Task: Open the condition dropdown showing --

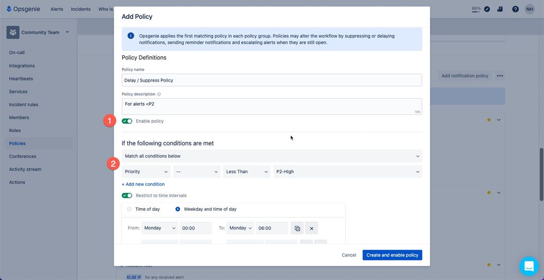Action: pos(197,172)
